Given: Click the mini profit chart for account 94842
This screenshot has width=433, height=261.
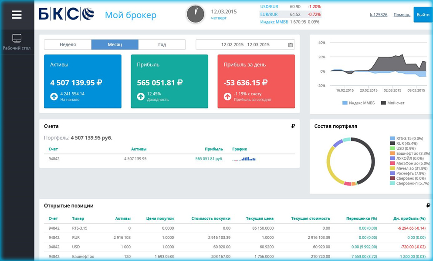Looking at the screenshot, I should click(244, 159).
